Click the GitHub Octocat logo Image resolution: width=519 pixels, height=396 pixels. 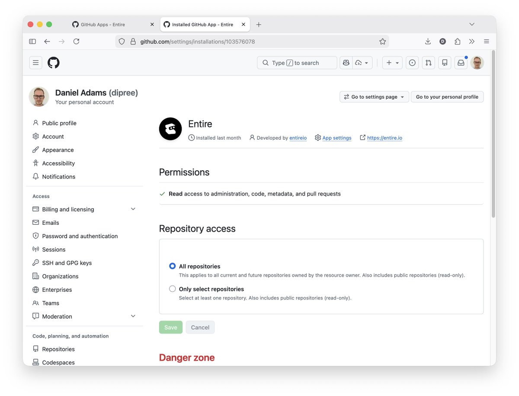pyautogui.click(x=54, y=63)
